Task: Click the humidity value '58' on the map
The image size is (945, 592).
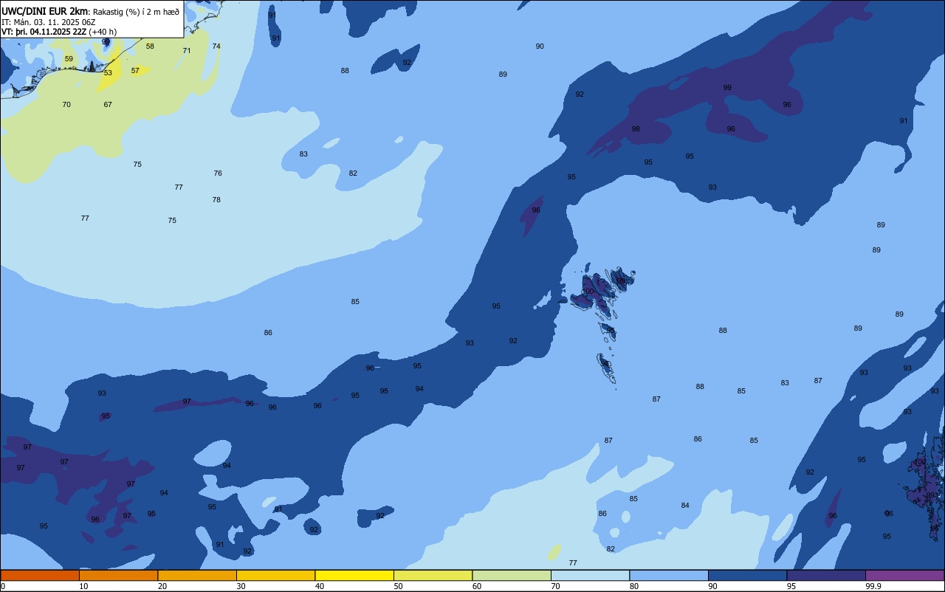Action: pos(150,47)
